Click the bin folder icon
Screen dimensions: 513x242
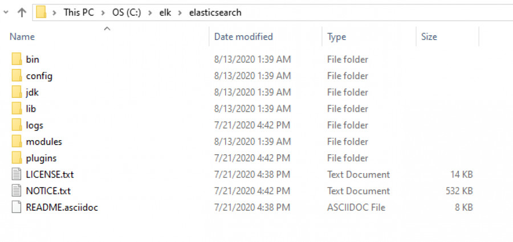coord(17,59)
